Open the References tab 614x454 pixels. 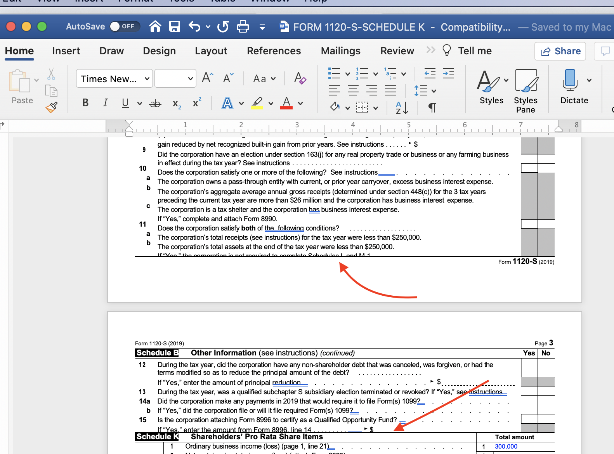tap(274, 51)
